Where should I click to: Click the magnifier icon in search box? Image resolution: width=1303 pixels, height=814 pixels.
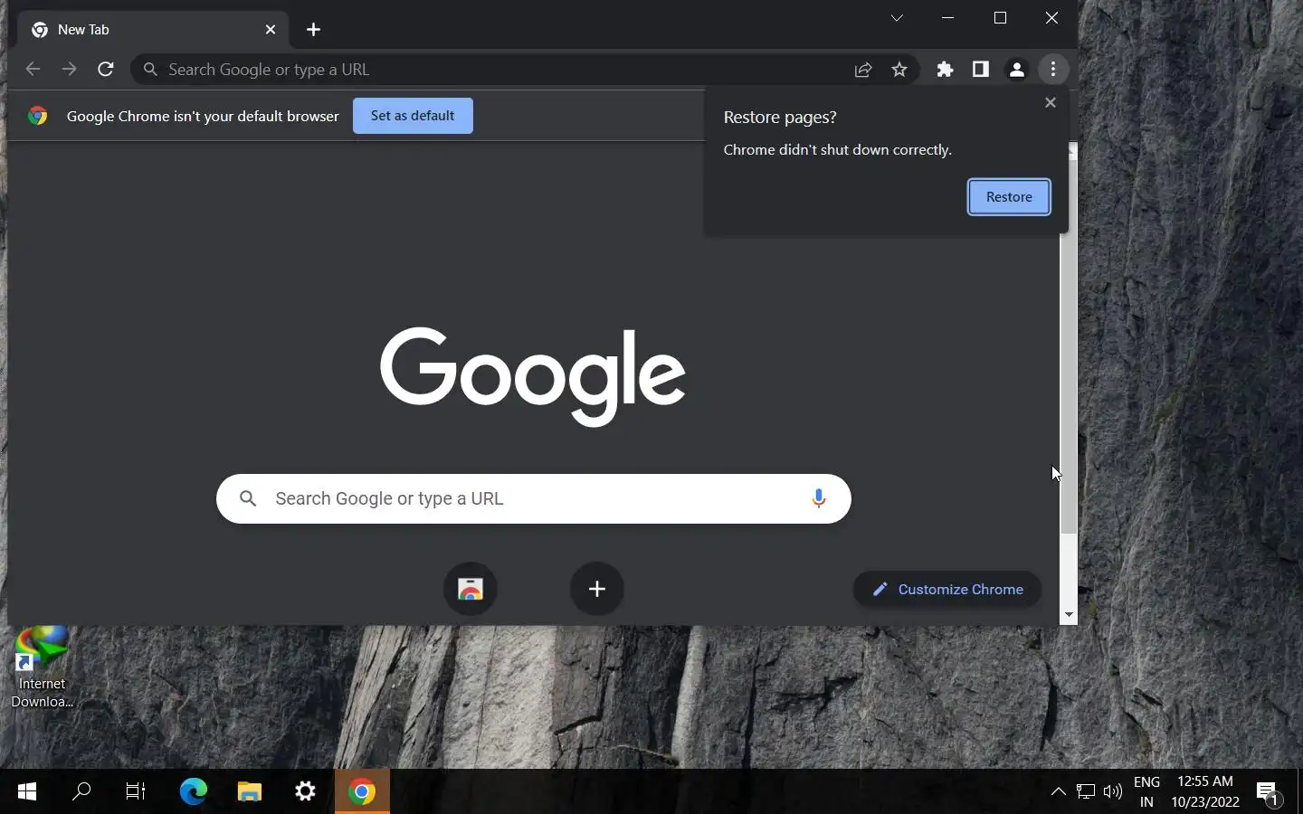248,498
